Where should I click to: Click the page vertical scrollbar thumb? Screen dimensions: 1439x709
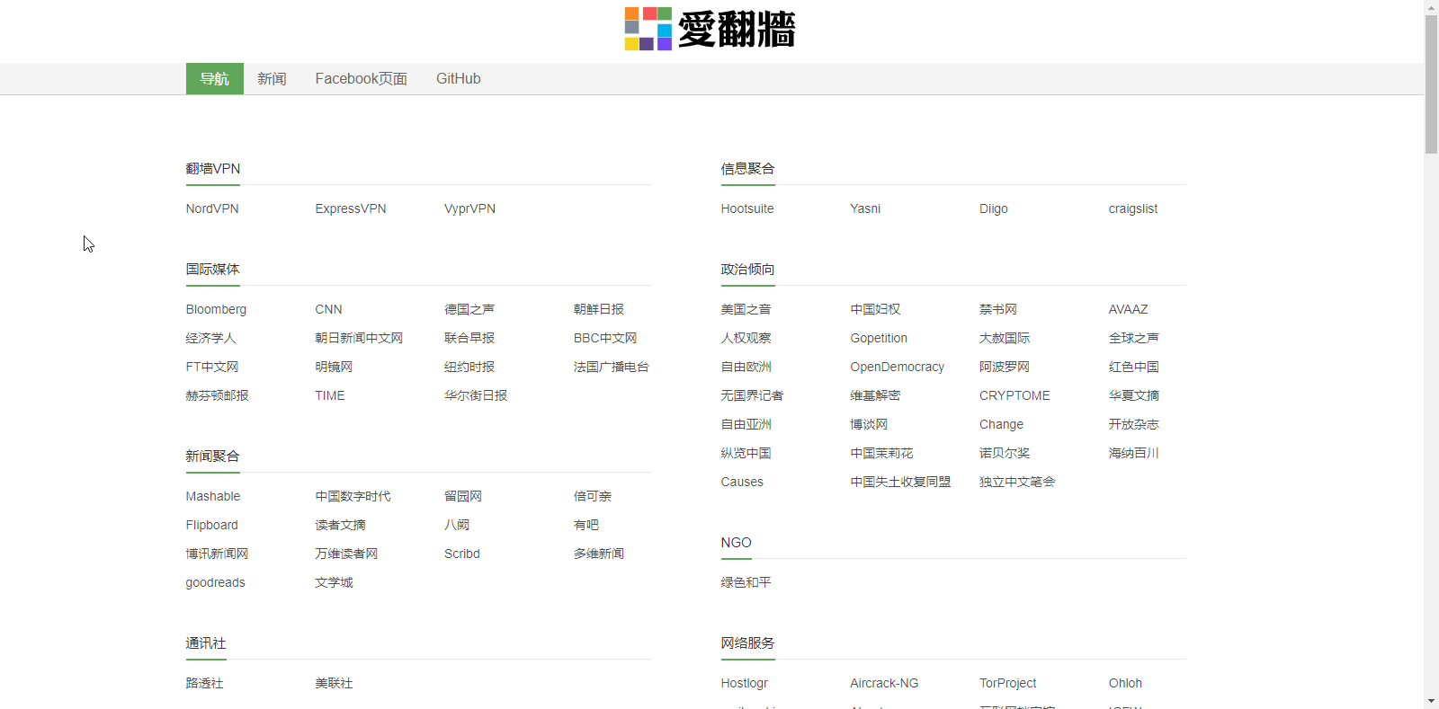1431,84
